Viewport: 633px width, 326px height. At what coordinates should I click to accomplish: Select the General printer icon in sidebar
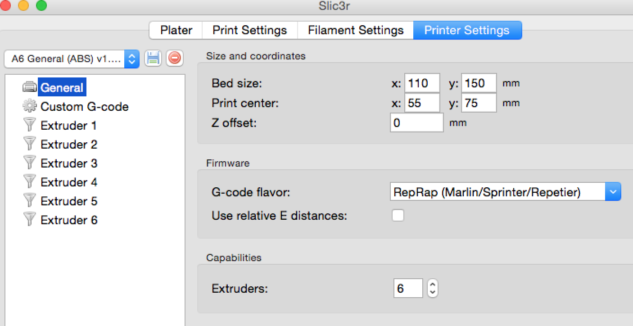(x=30, y=87)
